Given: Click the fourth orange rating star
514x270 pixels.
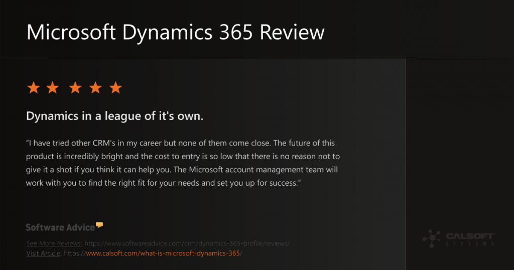Looking at the screenshot, I should [x=95, y=88].
